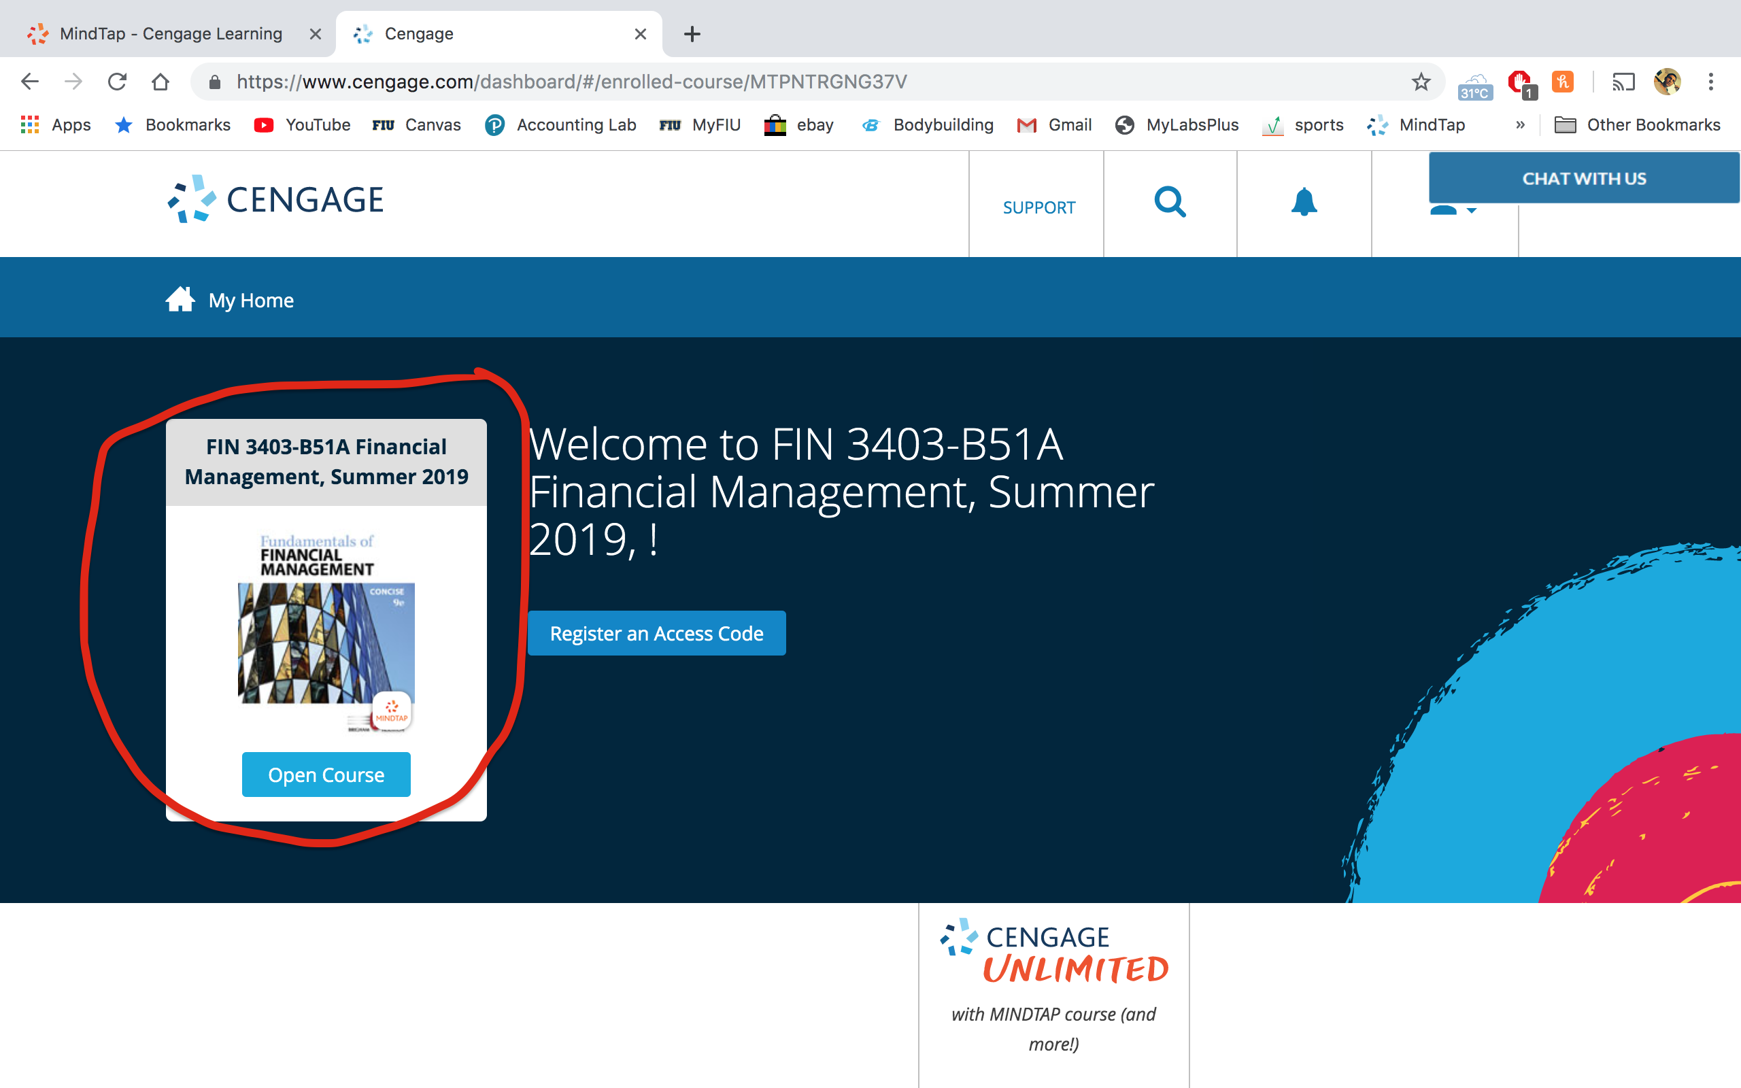Open the Accounting Lab bookmark
This screenshot has width=1741, height=1088.
point(560,125)
